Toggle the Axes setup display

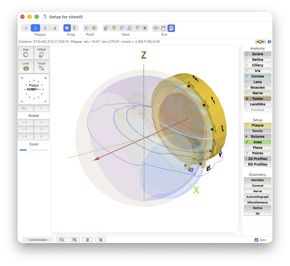coord(257,142)
